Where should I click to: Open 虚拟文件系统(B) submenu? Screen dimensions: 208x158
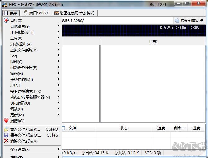click(x=32, y=50)
